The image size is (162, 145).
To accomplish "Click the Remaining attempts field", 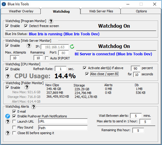I will (x=38, y=58).
